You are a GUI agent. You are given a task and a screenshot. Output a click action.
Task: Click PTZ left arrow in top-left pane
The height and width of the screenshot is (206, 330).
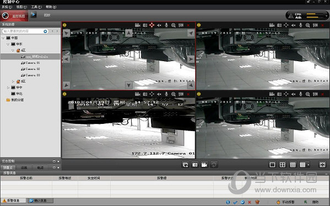(66, 59)
